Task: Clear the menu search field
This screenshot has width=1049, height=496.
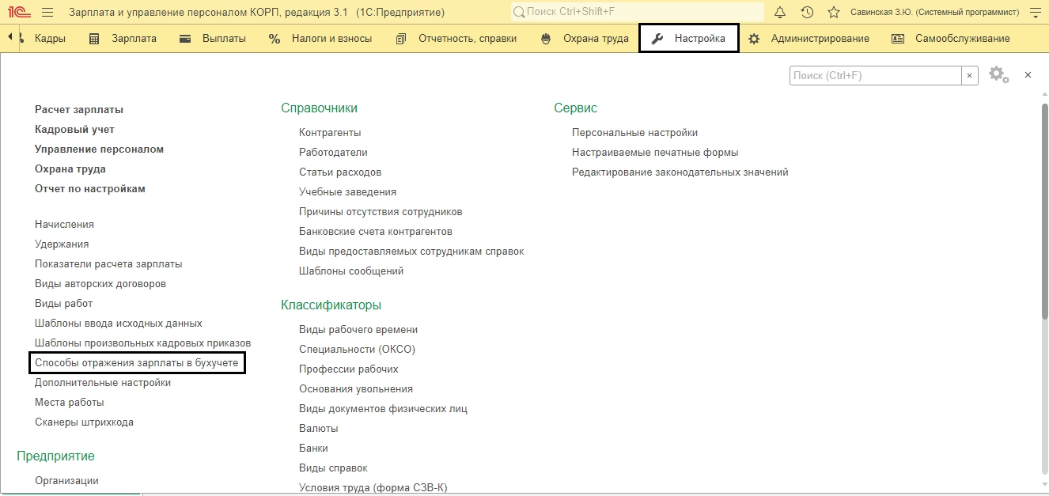Action: [x=970, y=75]
